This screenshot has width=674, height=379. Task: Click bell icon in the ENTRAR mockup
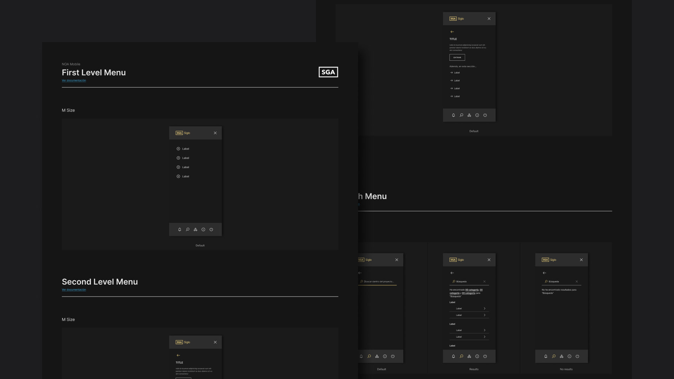454,115
